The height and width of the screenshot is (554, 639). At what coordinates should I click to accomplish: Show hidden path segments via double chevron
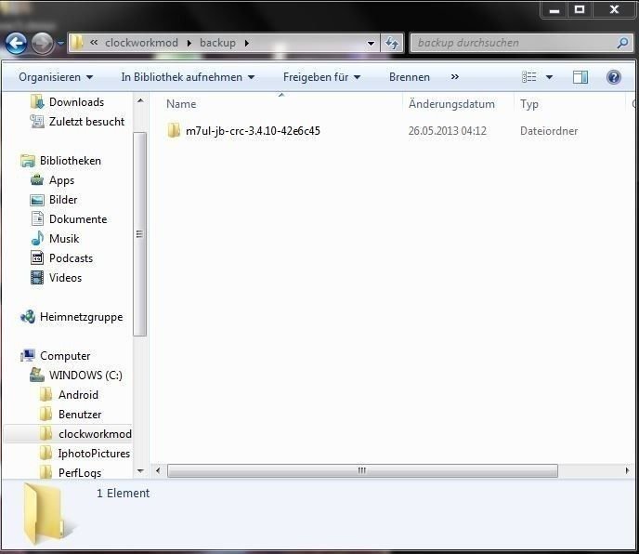93,43
